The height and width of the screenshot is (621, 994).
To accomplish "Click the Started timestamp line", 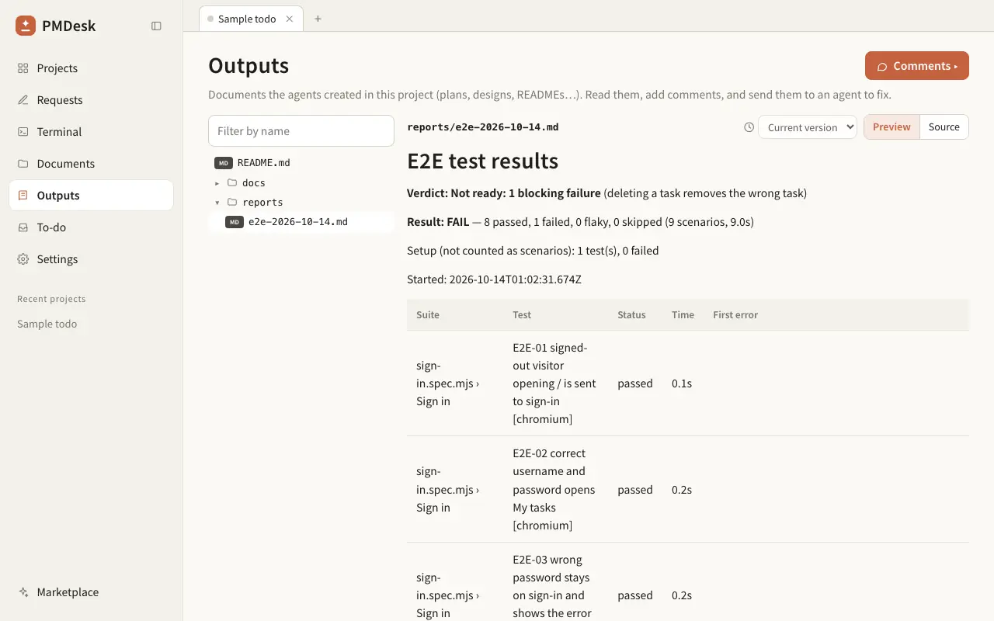I will (494, 279).
